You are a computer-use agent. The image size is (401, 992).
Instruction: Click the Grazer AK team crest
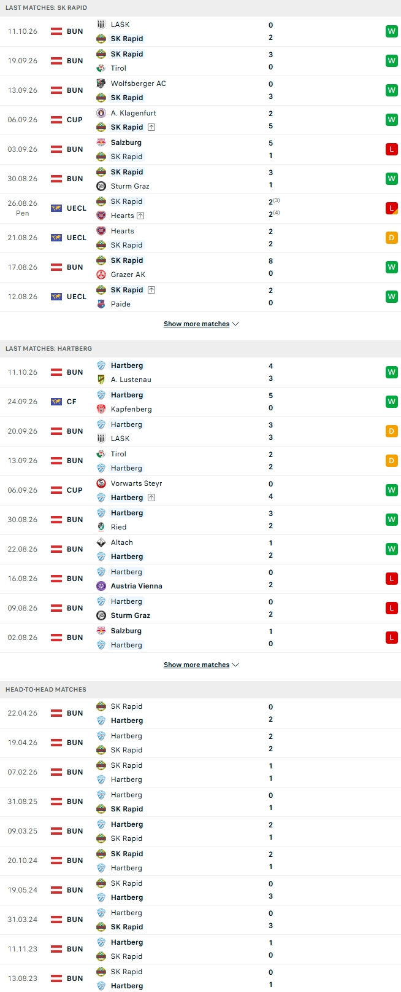101,275
